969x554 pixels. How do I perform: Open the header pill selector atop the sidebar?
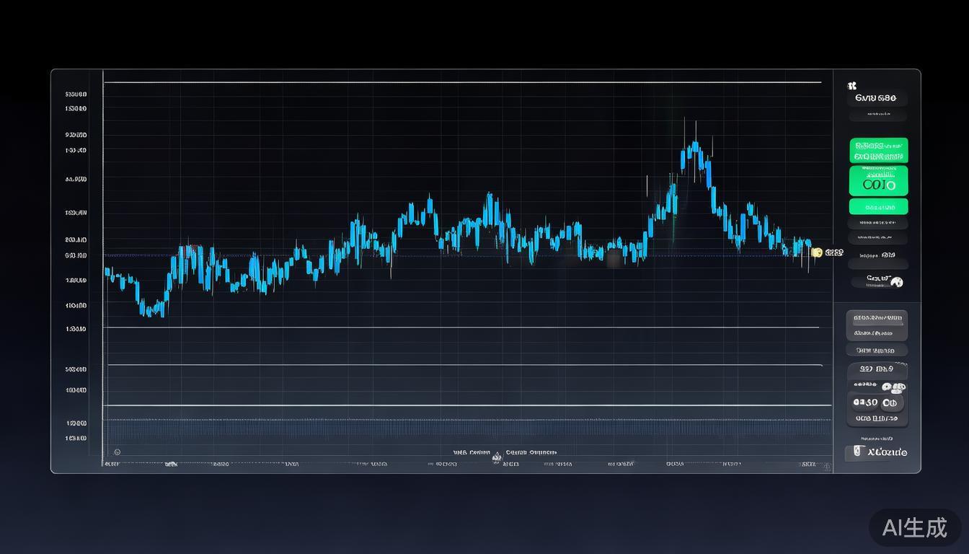click(x=877, y=98)
